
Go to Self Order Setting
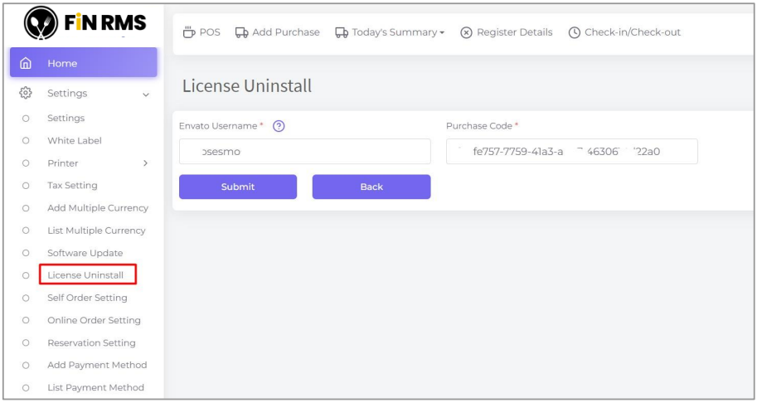pyautogui.click(x=87, y=298)
